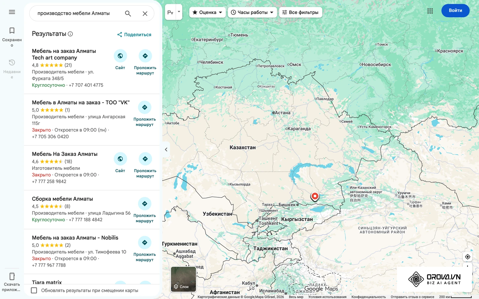Clear the search with X icon
This screenshot has height=299, width=479.
145,13
